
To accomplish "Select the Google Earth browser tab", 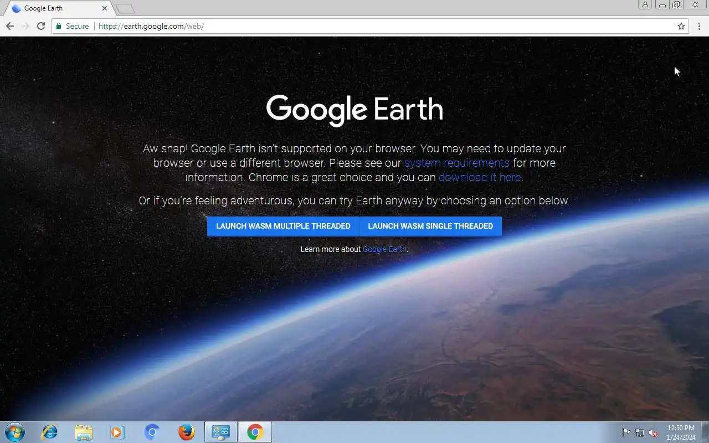I will 58,8.
